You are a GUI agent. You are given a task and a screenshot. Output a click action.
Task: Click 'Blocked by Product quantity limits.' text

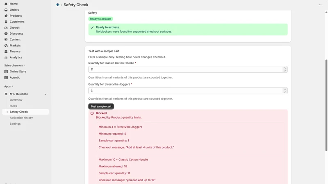(118, 117)
